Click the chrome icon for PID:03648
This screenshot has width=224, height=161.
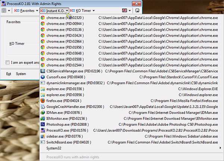click(x=43, y=53)
